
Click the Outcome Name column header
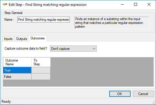(x=17, y=62)
